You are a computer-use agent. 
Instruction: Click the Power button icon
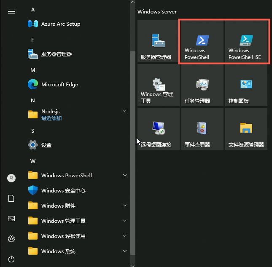click(x=11, y=259)
